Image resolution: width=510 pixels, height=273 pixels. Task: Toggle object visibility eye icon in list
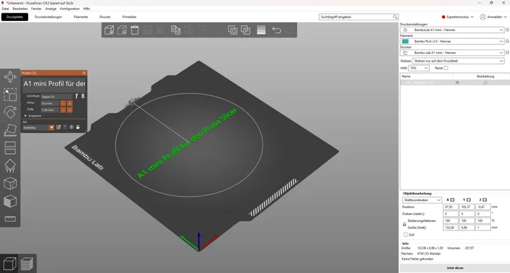click(x=457, y=83)
